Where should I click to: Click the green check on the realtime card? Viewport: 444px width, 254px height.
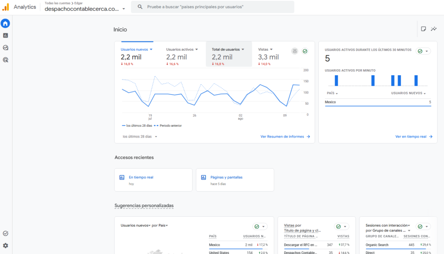pyautogui.click(x=420, y=51)
